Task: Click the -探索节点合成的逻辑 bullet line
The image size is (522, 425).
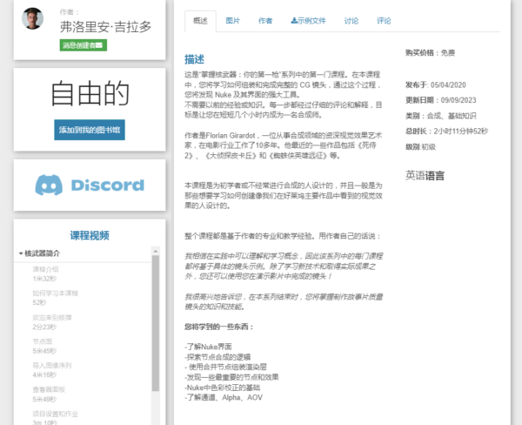Action: [217, 357]
